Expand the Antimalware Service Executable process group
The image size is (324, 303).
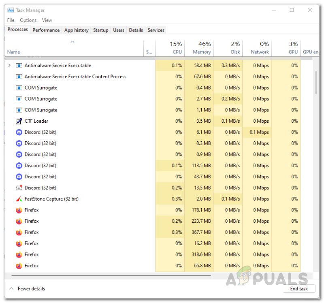9,66
